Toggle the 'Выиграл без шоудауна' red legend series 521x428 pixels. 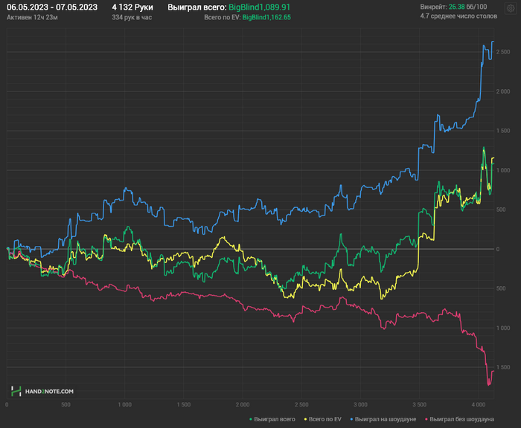tap(459, 419)
